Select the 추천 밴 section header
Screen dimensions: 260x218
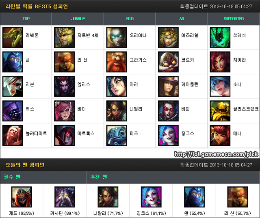99,177
